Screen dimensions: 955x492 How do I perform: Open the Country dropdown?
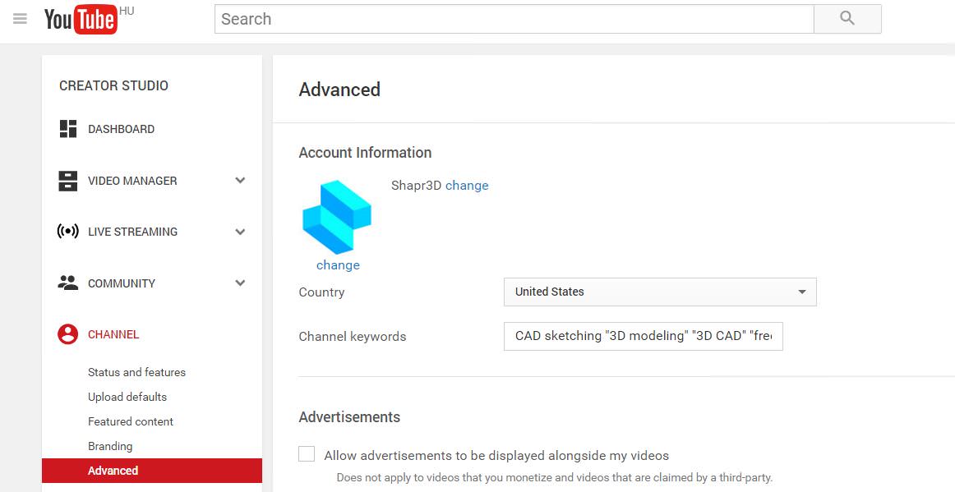(660, 292)
